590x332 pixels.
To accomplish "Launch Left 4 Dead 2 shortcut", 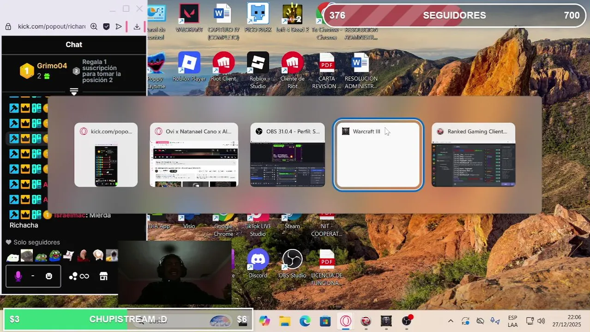I will 292,18.
